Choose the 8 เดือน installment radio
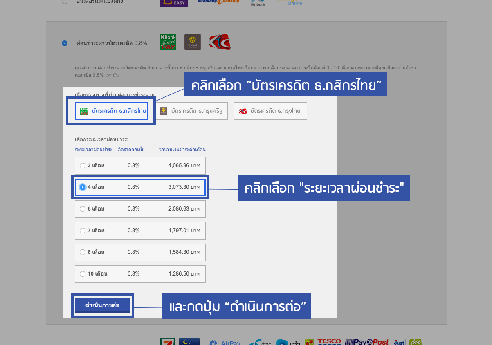Image resolution: width=492 pixels, height=345 pixels. (83, 252)
